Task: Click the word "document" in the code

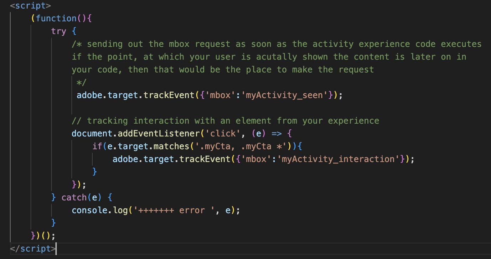Action: click(92, 134)
